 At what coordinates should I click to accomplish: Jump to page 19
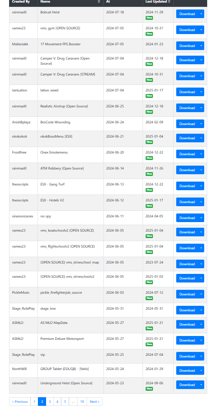coord(82,402)
